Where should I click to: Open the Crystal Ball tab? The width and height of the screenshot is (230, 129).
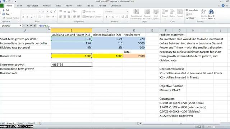tap(116, 6)
